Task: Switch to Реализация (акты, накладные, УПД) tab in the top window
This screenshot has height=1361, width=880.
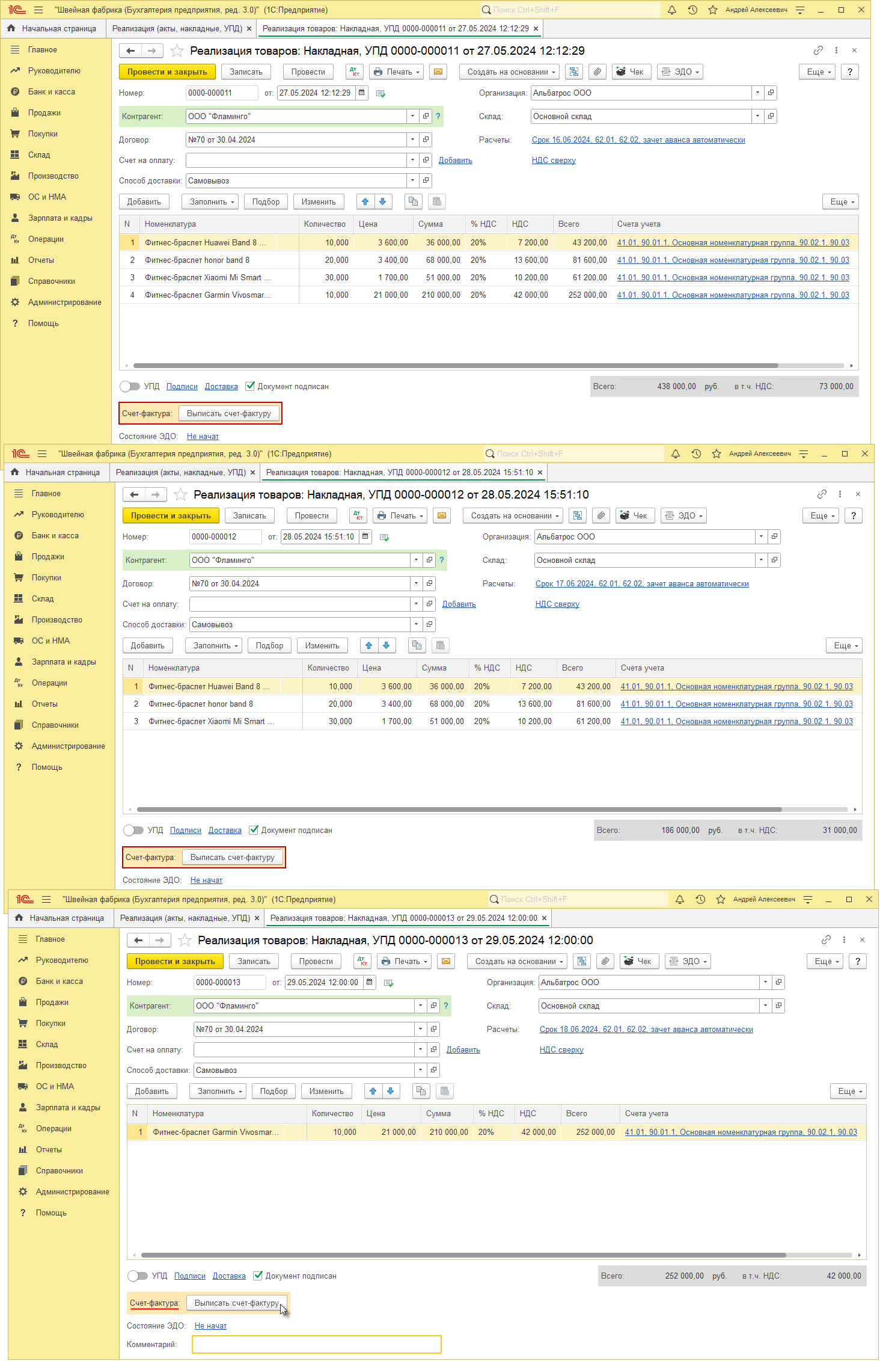Action: [177, 28]
